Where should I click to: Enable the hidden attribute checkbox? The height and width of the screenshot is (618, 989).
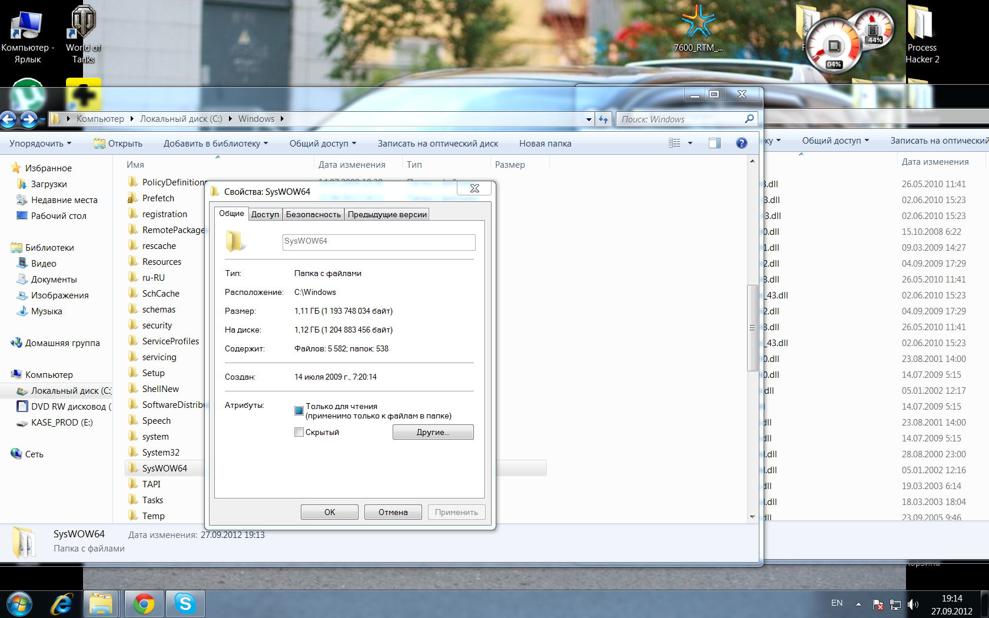[x=299, y=432]
